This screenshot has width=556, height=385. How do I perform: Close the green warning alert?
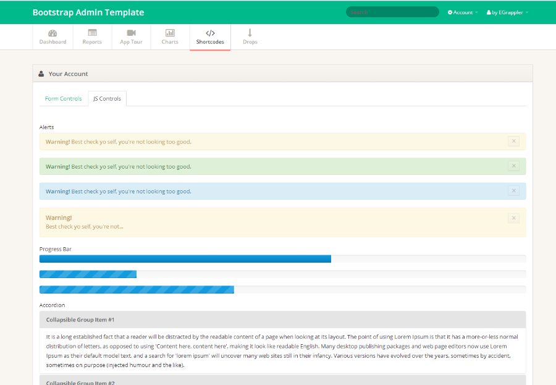click(x=513, y=166)
